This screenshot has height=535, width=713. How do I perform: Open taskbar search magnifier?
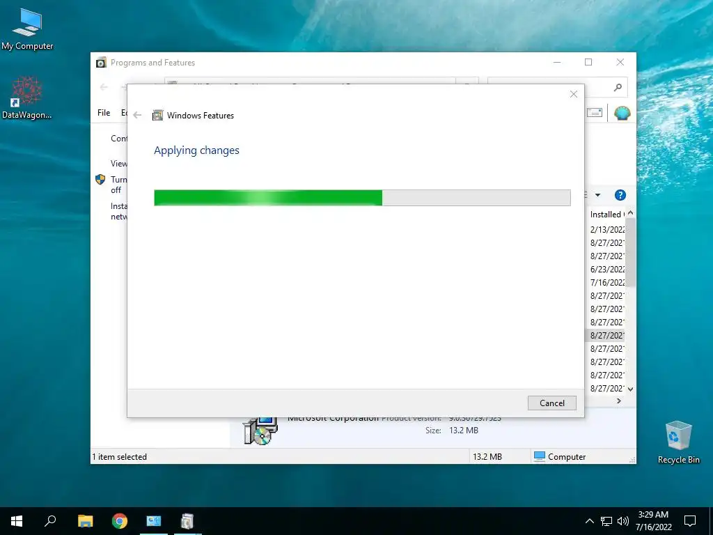50,521
